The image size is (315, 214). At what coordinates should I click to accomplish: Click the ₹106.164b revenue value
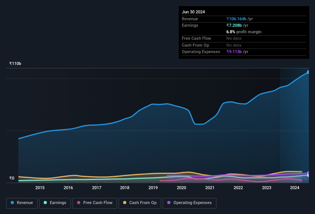click(236, 19)
